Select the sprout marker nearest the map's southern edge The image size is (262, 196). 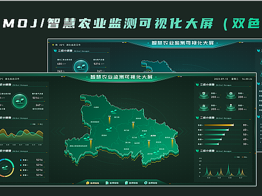click(156, 152)
